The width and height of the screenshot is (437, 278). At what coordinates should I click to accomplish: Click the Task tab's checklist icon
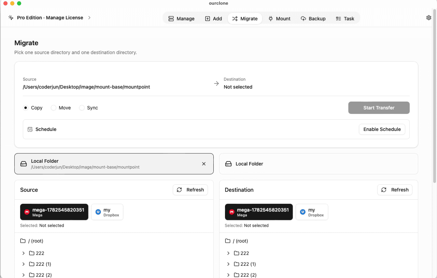click(x=338, y=19)
